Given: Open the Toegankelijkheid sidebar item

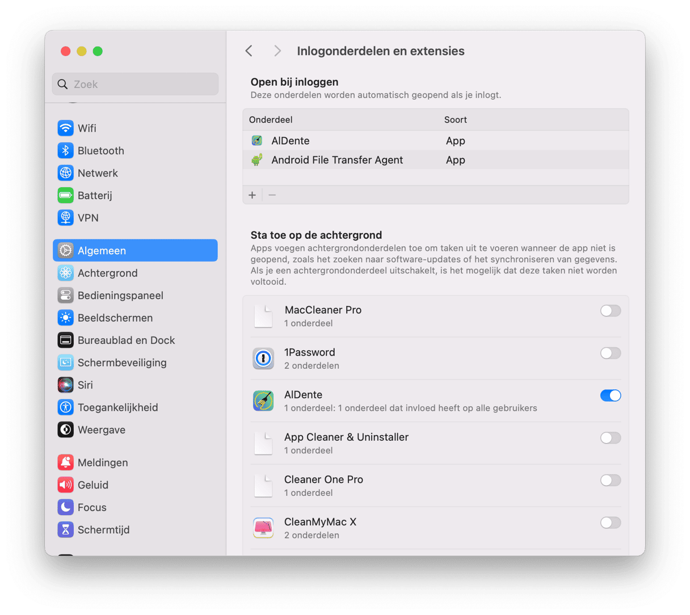Looking at the screenshot, I should (135, 407).
